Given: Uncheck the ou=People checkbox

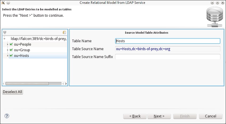Looking at the screenshot, I should [x=11, y=44].
